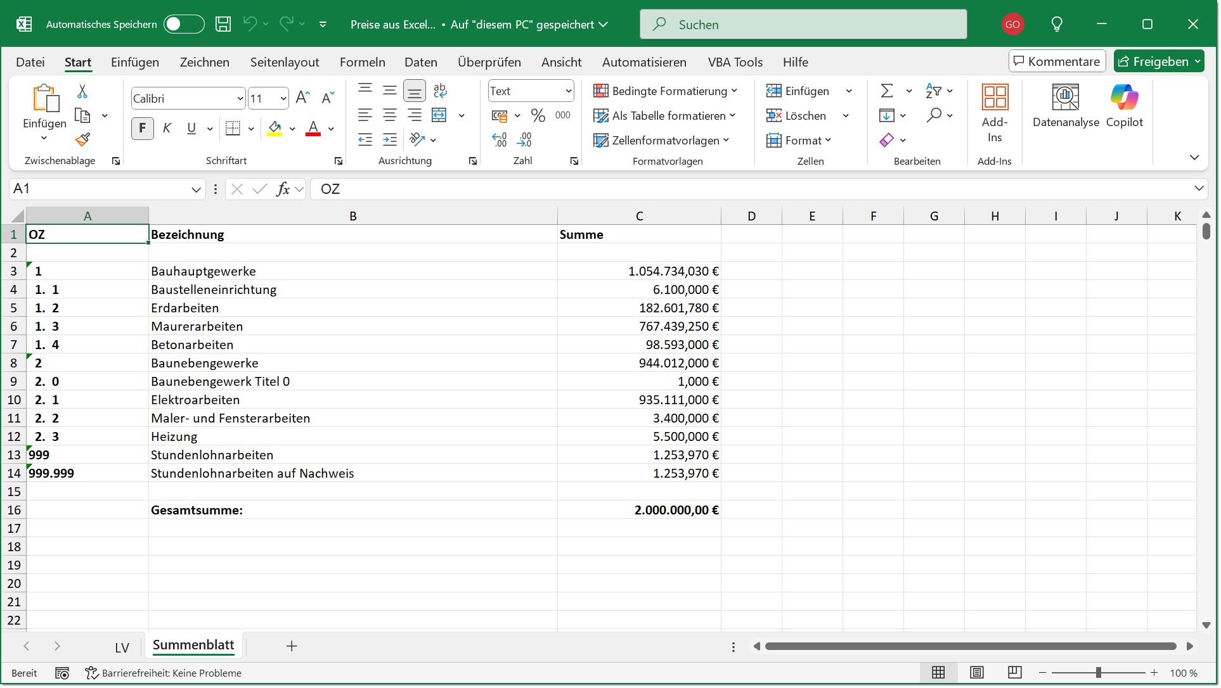Expand the Text number format dropdown

(568, 91)
